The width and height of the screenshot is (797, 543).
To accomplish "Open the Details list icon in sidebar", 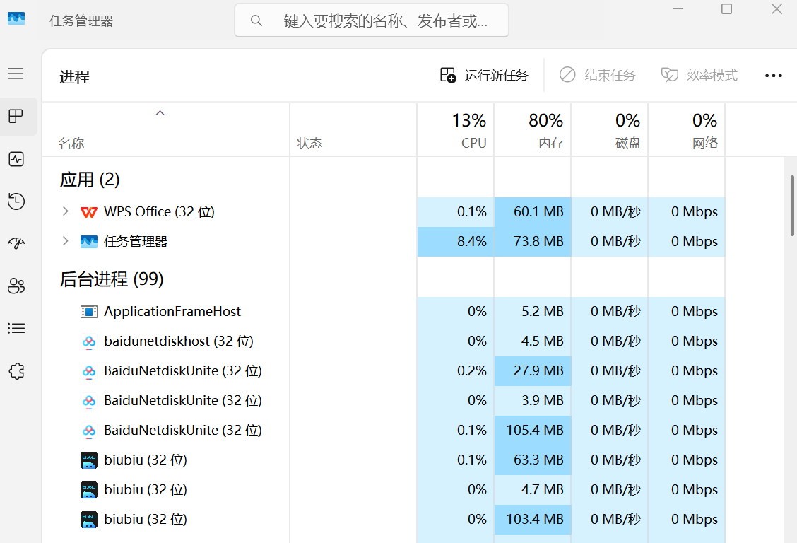I will tap(16, 329).
